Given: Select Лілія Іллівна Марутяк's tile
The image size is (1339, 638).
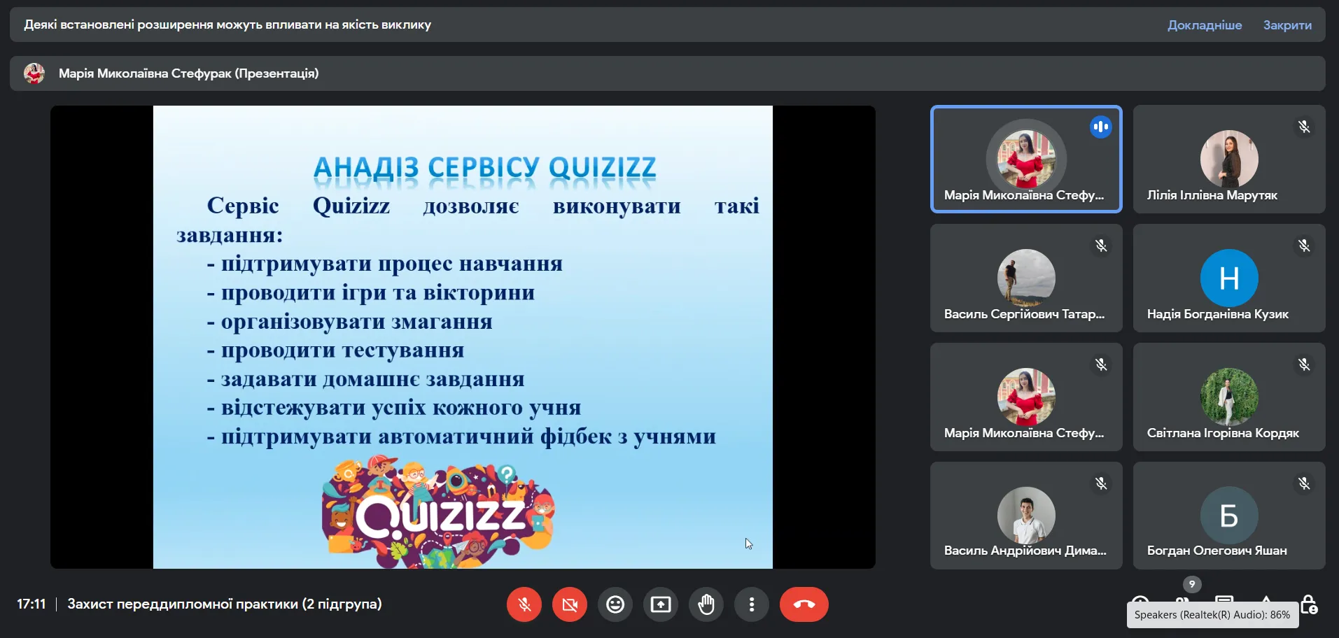Looking at the screenshot, I should (1229, 159).
